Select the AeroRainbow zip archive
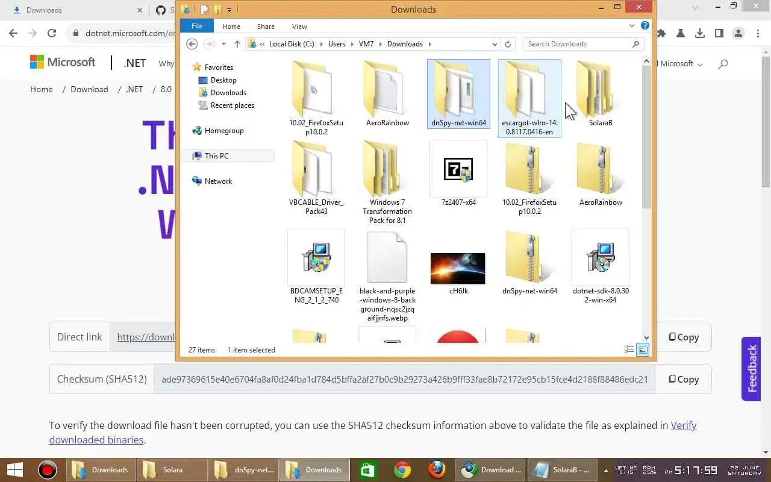771x482 pixels. coord(601,174)
